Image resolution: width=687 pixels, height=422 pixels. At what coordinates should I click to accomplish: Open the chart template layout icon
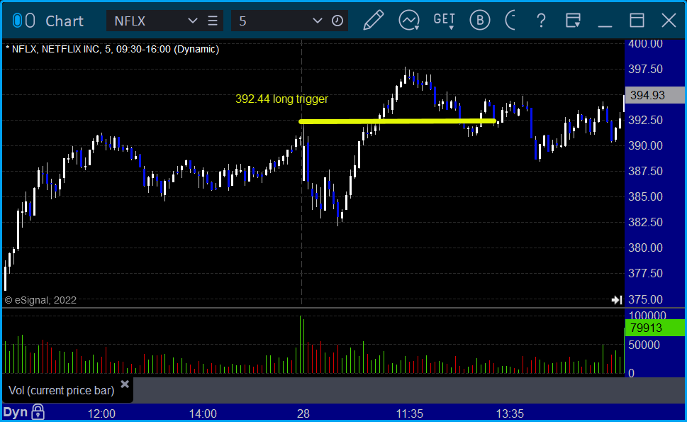pyautogui.click(x=573, y=21)
